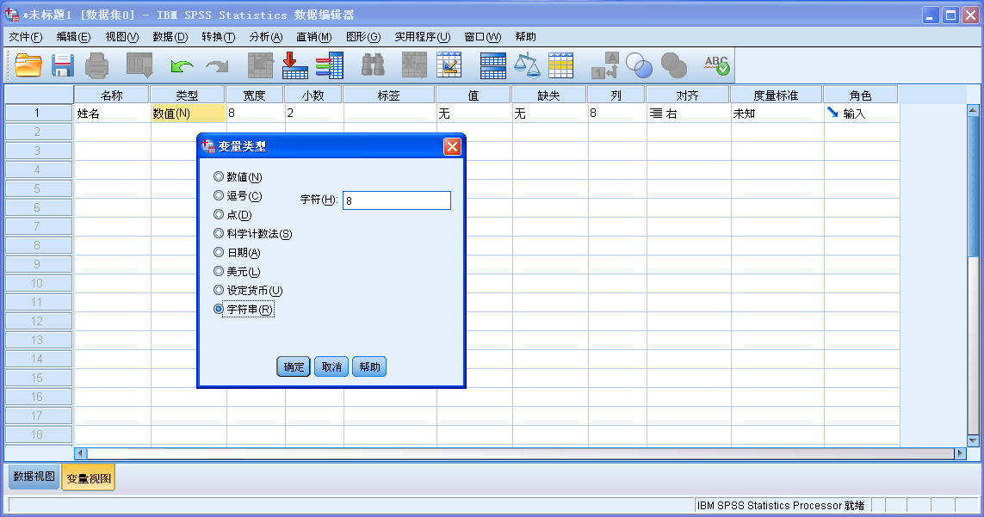The height and width of the screenshot is (517, 984).
Task: Click the vertical scrollbar up arrow
Action: pos(973,110)
